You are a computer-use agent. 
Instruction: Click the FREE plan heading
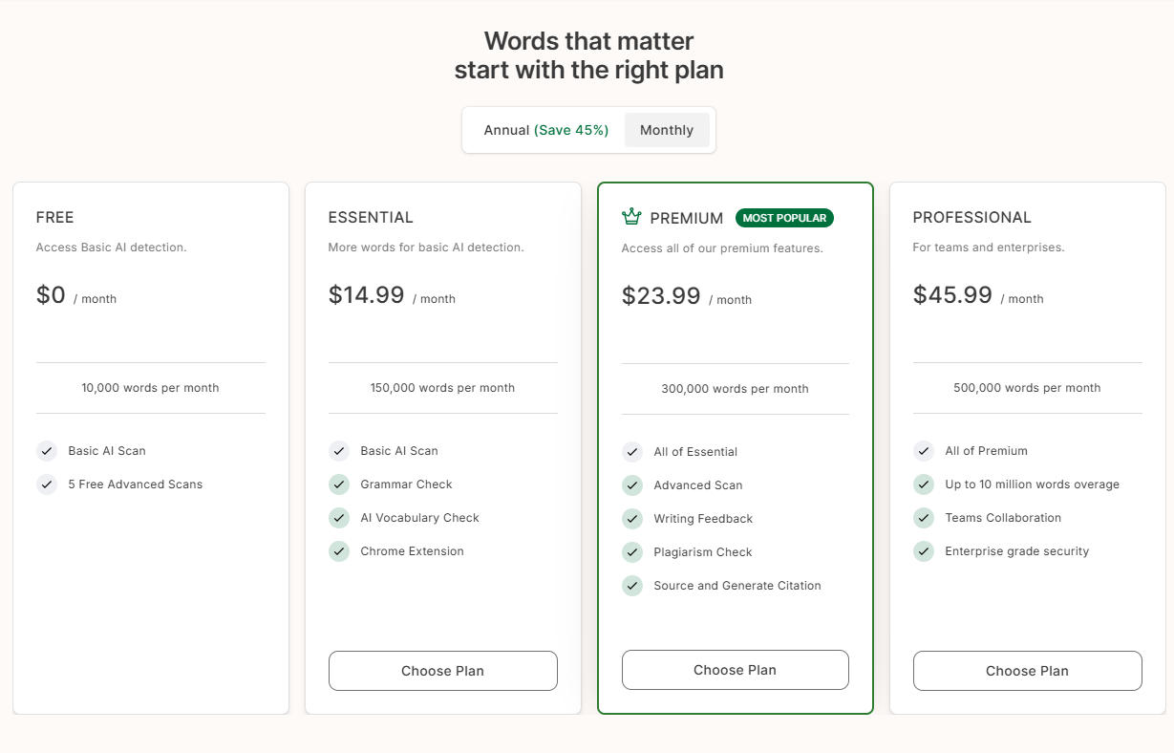point(54,217)
